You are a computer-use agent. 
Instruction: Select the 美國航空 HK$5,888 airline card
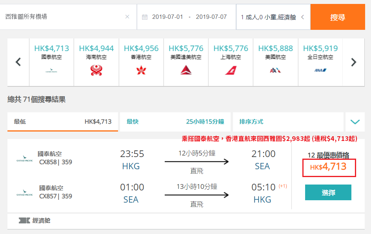click(x=276, y=62)
